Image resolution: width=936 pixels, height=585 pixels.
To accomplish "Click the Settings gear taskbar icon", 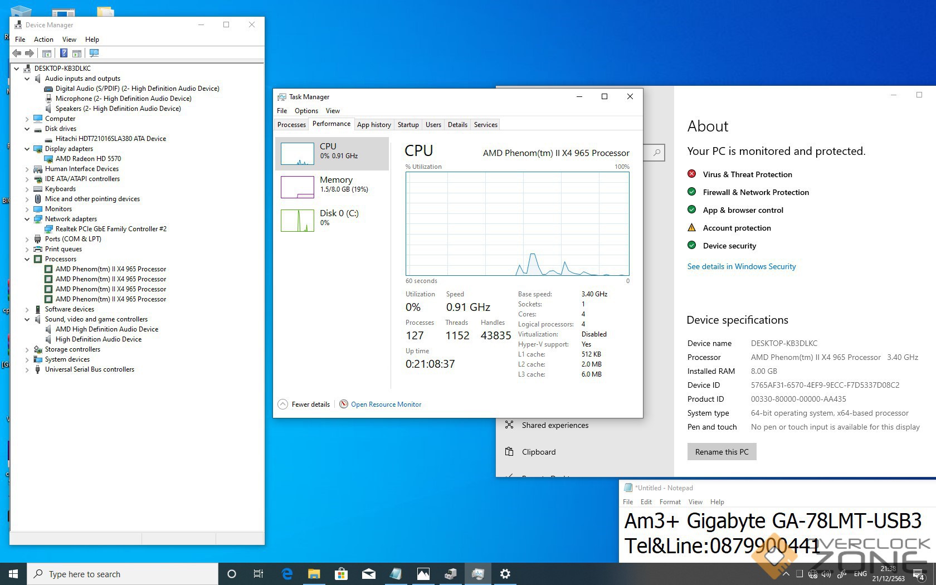I will [505, 574].
